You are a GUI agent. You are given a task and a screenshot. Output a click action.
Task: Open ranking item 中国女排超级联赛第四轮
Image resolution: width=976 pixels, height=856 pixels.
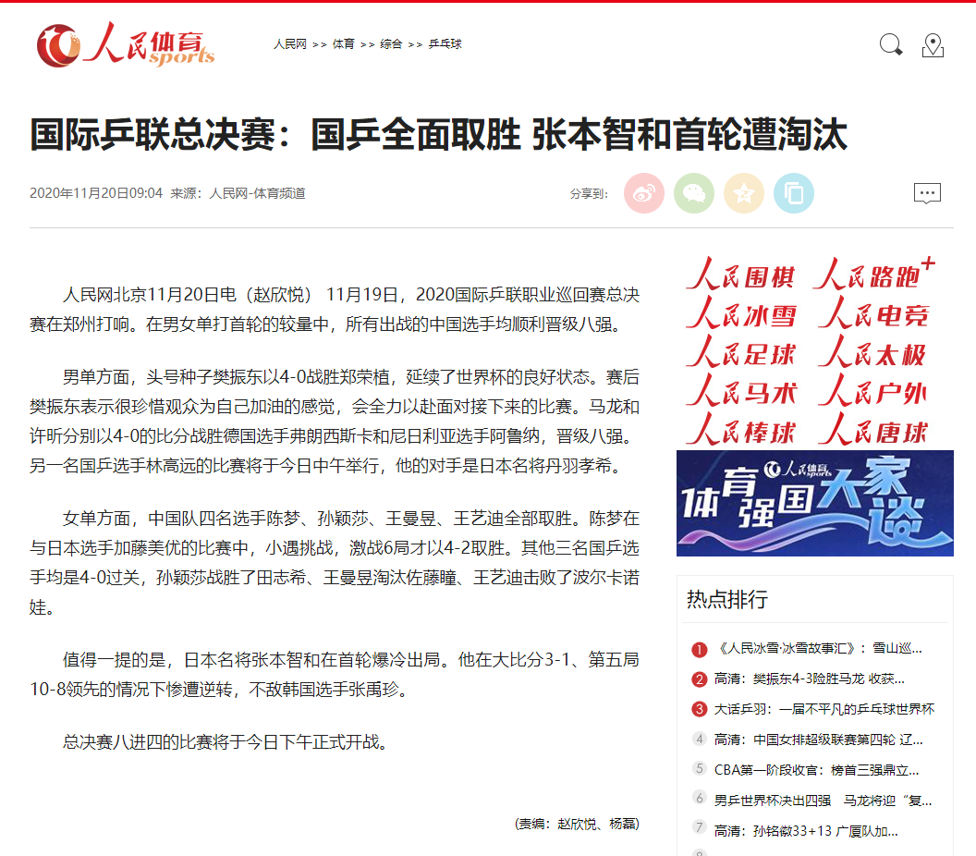(818, 740)
